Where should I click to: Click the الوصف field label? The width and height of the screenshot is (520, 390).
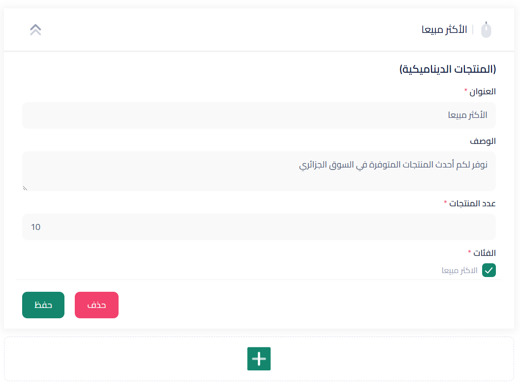483,141
